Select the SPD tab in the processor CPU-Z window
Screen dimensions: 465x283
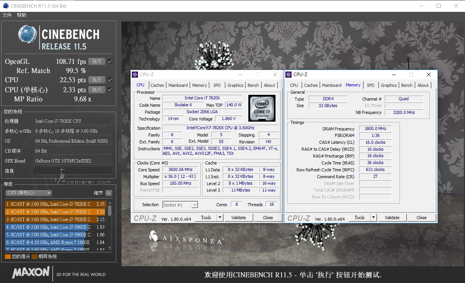click(x=217, y=85)
